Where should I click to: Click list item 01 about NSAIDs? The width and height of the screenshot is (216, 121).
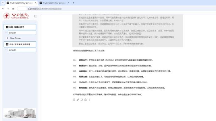point(113,60)
